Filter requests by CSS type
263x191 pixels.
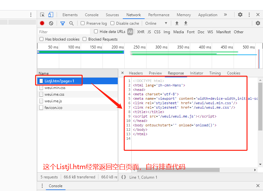click(157, 32)
